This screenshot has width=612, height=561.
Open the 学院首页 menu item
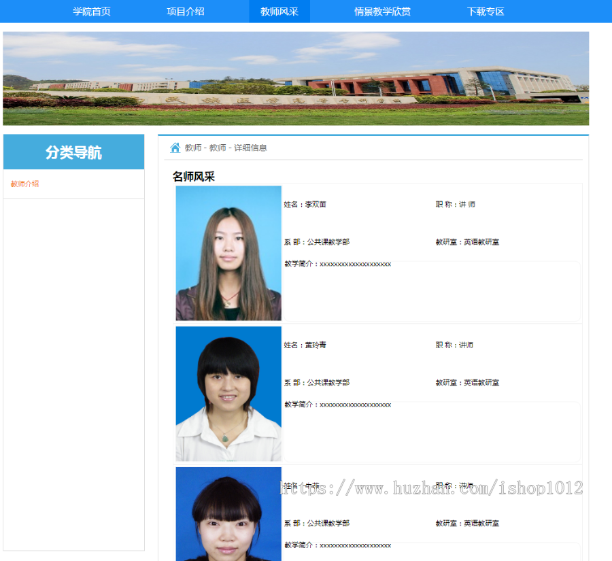coord(92,11)
